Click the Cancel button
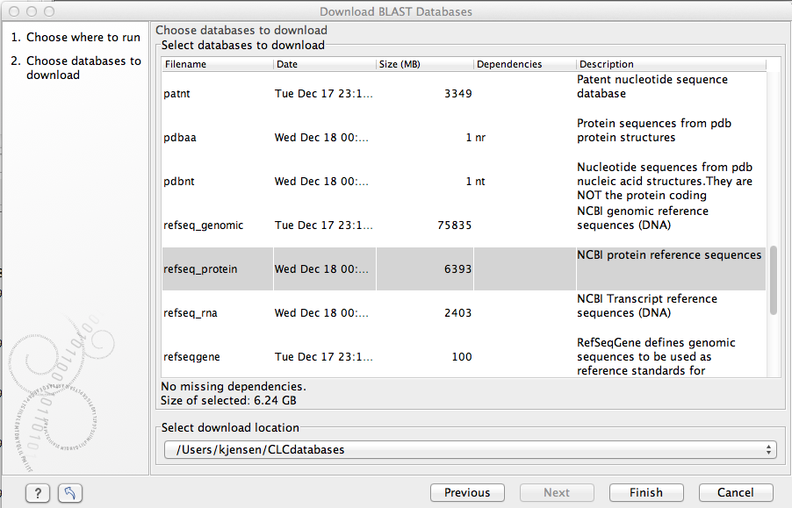The width and height of the screenshot is (792, 508). 735,492
